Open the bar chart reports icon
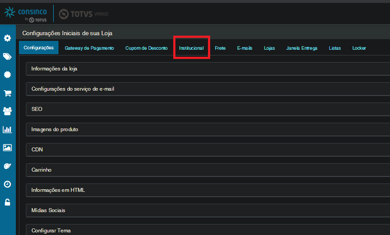The width and height of the screenshot is (390, 235). point(7,129)
